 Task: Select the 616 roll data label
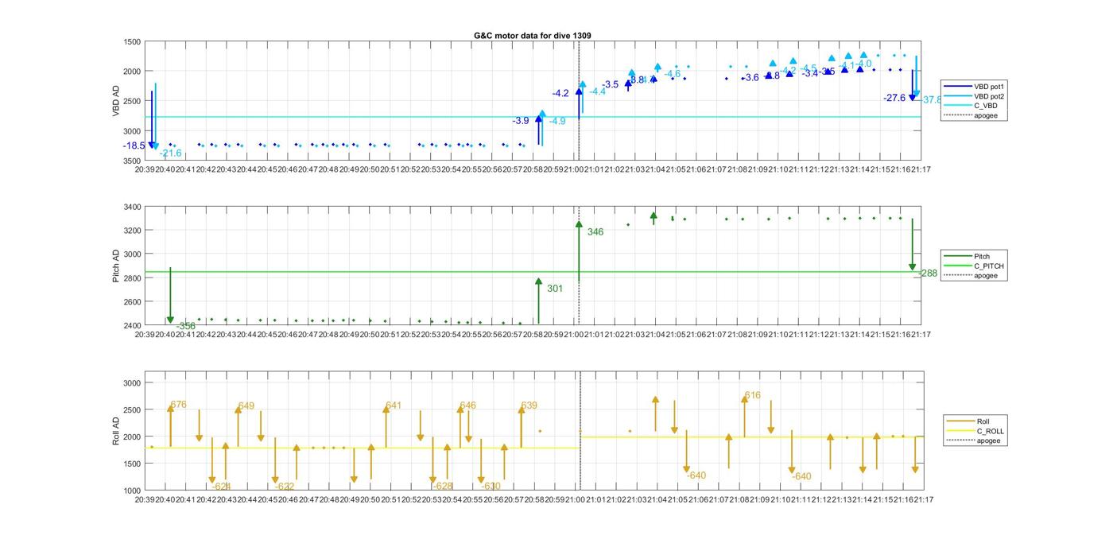752,395
